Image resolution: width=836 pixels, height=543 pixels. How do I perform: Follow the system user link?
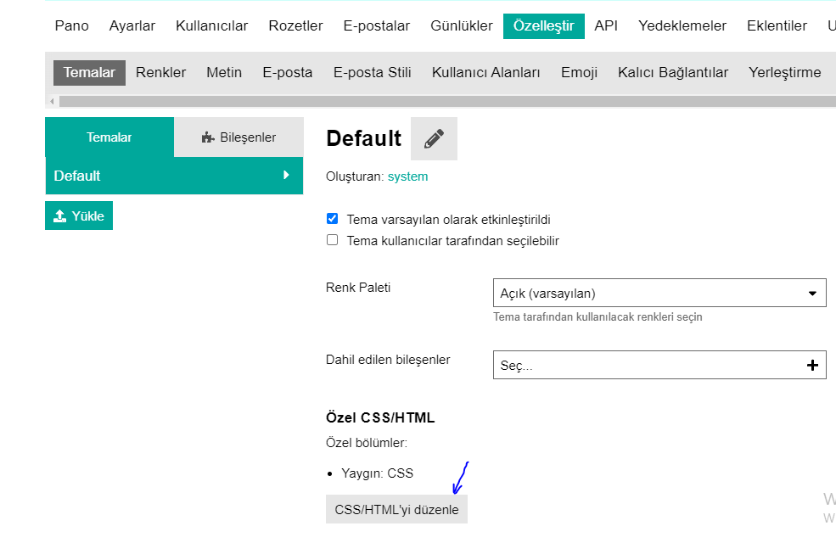click(x=407, y=176)
